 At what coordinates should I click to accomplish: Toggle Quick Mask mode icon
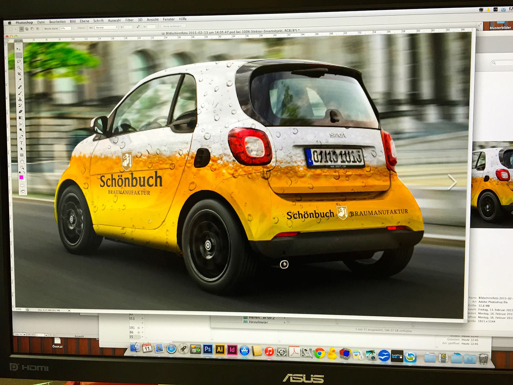(22, 185)
